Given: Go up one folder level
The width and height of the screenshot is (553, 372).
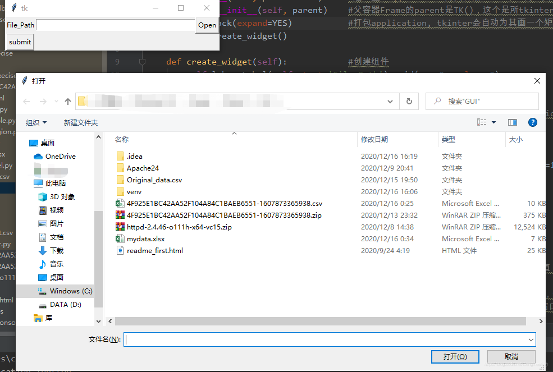Looking at the screenshot, I should [68, 102].
